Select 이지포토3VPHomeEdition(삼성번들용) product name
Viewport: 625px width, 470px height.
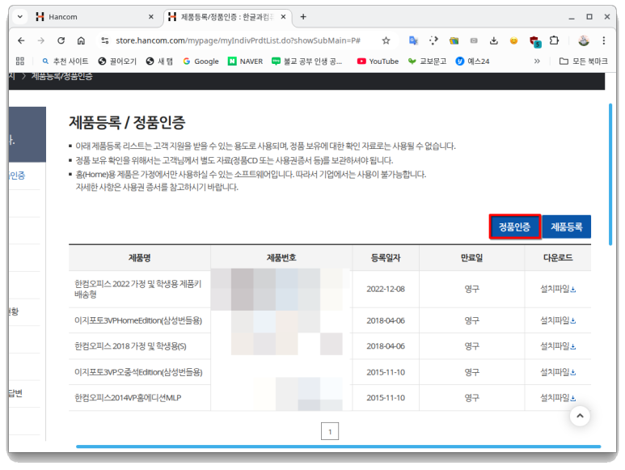coord(138,320)
